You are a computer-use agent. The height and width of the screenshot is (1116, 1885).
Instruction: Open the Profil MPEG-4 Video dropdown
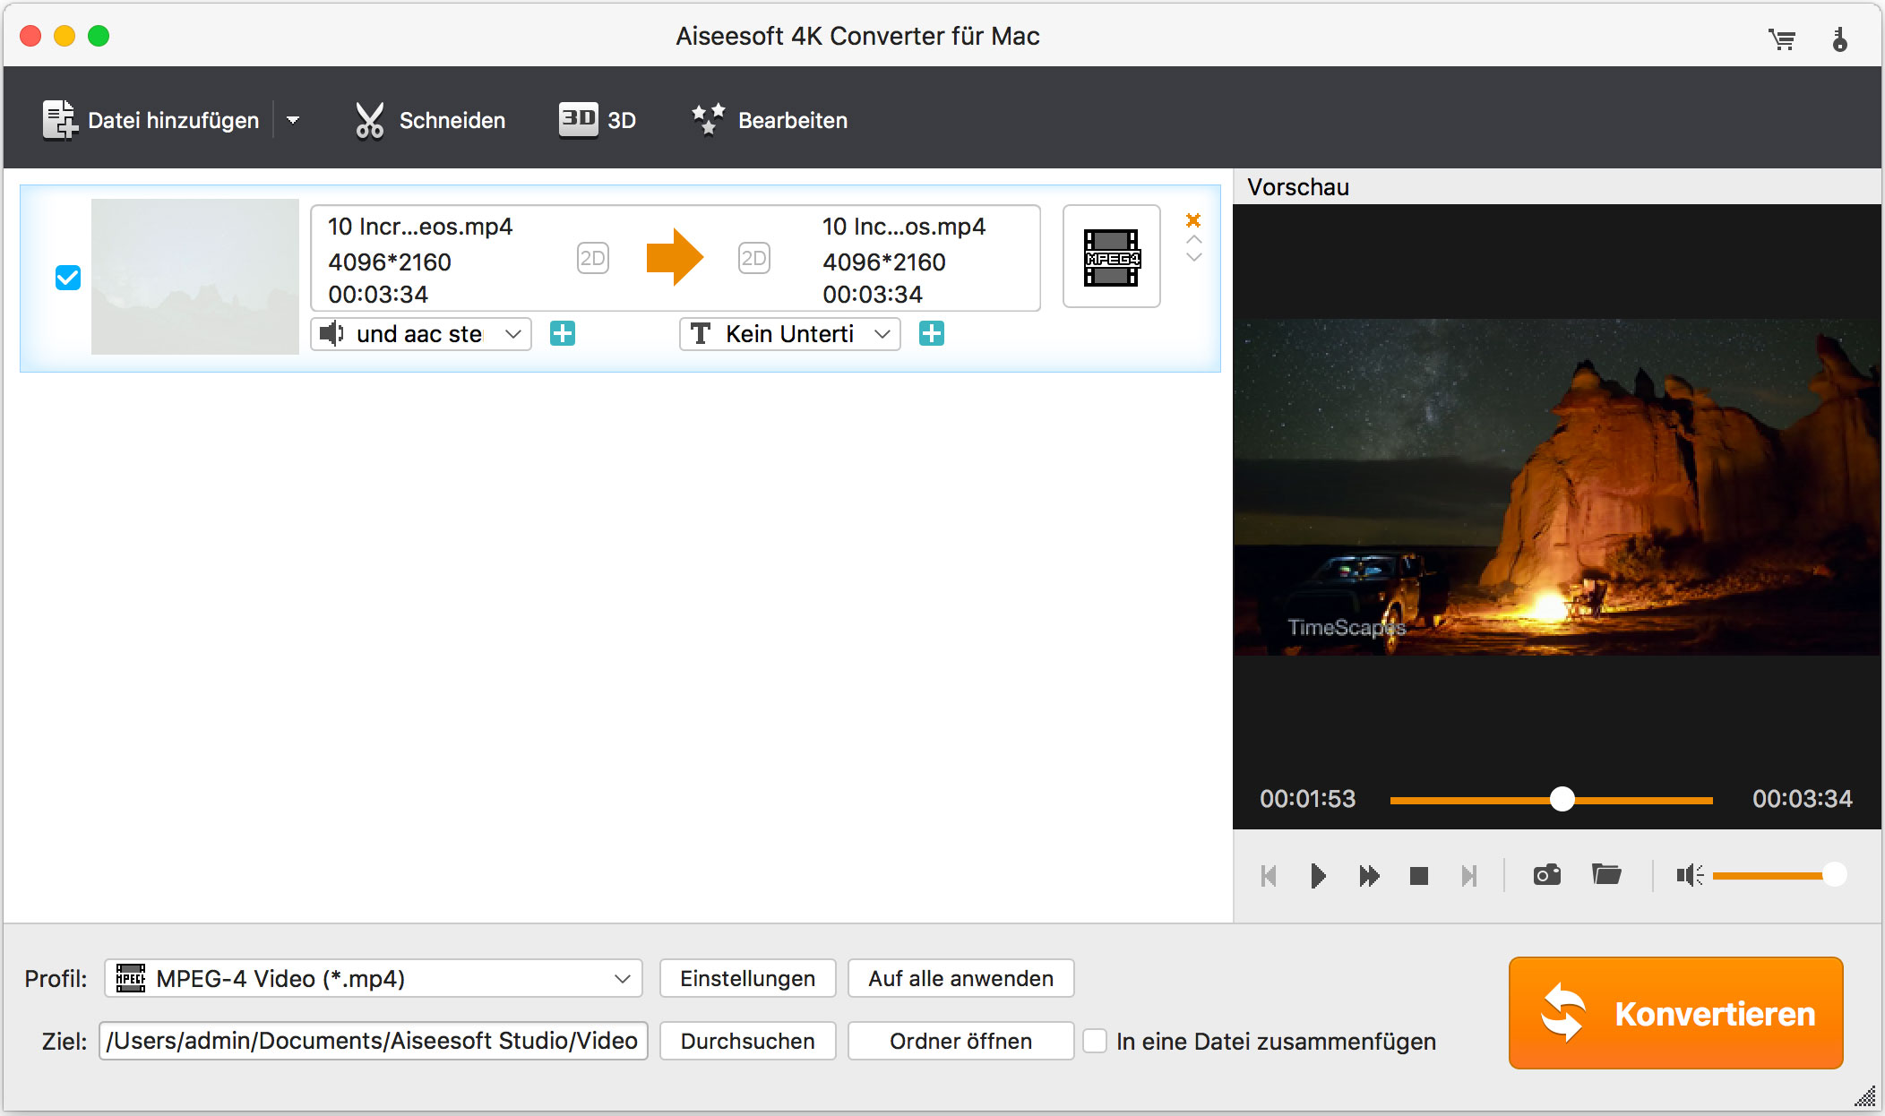[374, 978]
